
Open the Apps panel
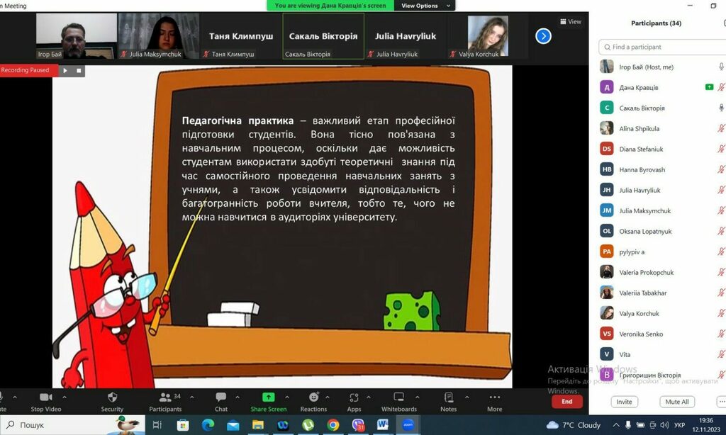pyautogui.click(x=354, y=397)
